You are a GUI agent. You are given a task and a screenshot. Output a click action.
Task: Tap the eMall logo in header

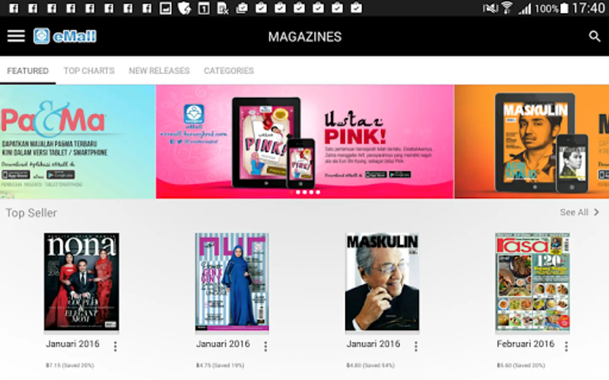(65, 36)
